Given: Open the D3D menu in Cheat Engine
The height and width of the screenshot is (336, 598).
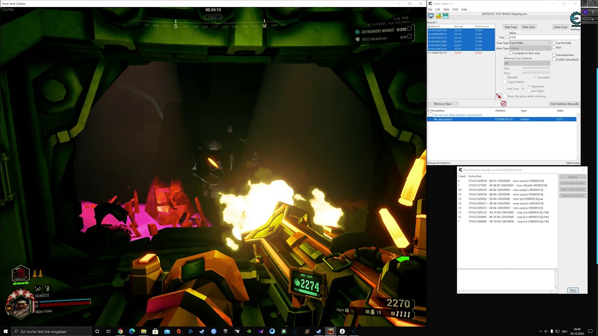Looking at the screenshot, I should [x=455, y=9].
